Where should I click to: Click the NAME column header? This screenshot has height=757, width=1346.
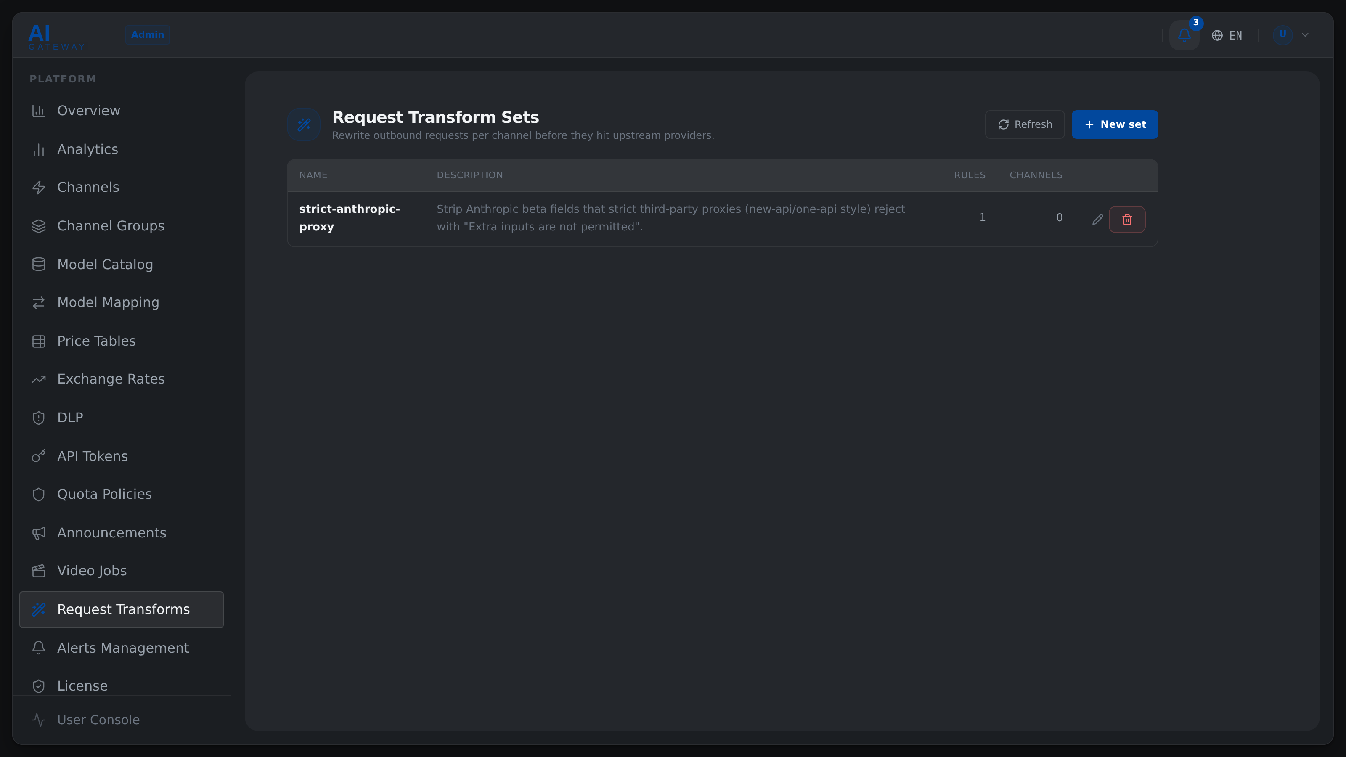click(313, 175)
